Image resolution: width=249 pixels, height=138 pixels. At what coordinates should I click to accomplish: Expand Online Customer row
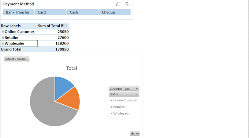click(x=3, y=32)
